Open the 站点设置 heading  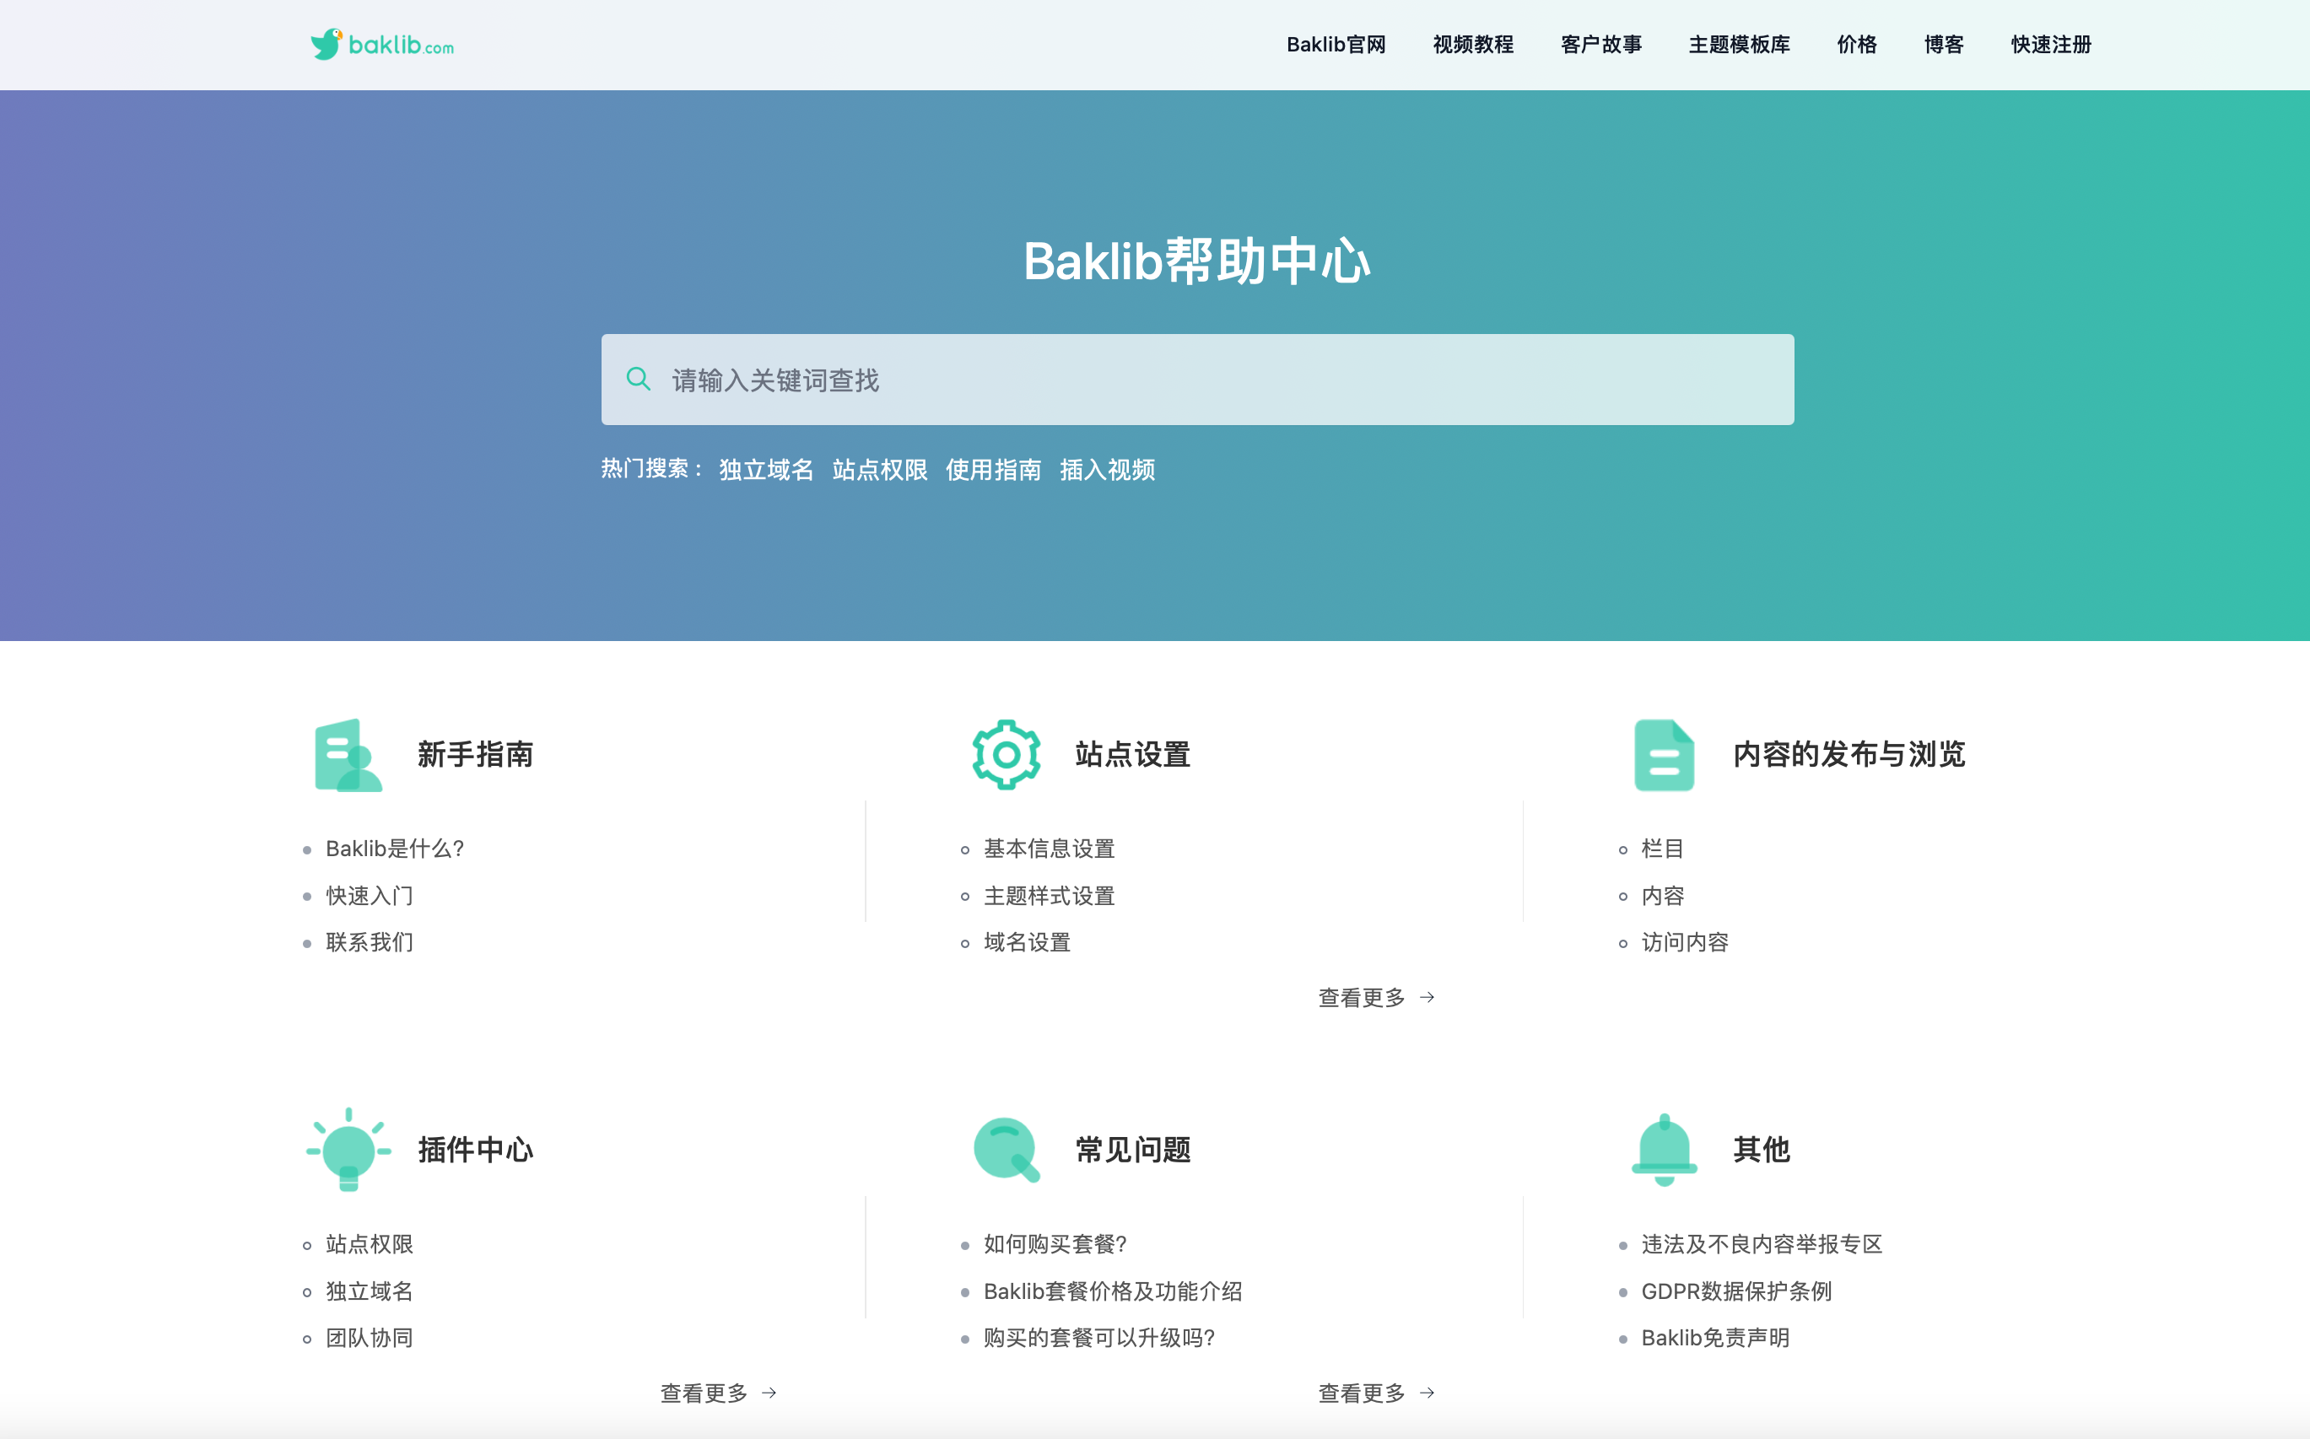1132,755
